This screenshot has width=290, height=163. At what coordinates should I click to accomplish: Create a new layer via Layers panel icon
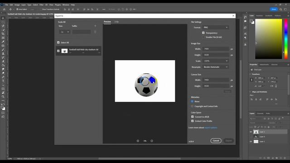pos(281,158)
